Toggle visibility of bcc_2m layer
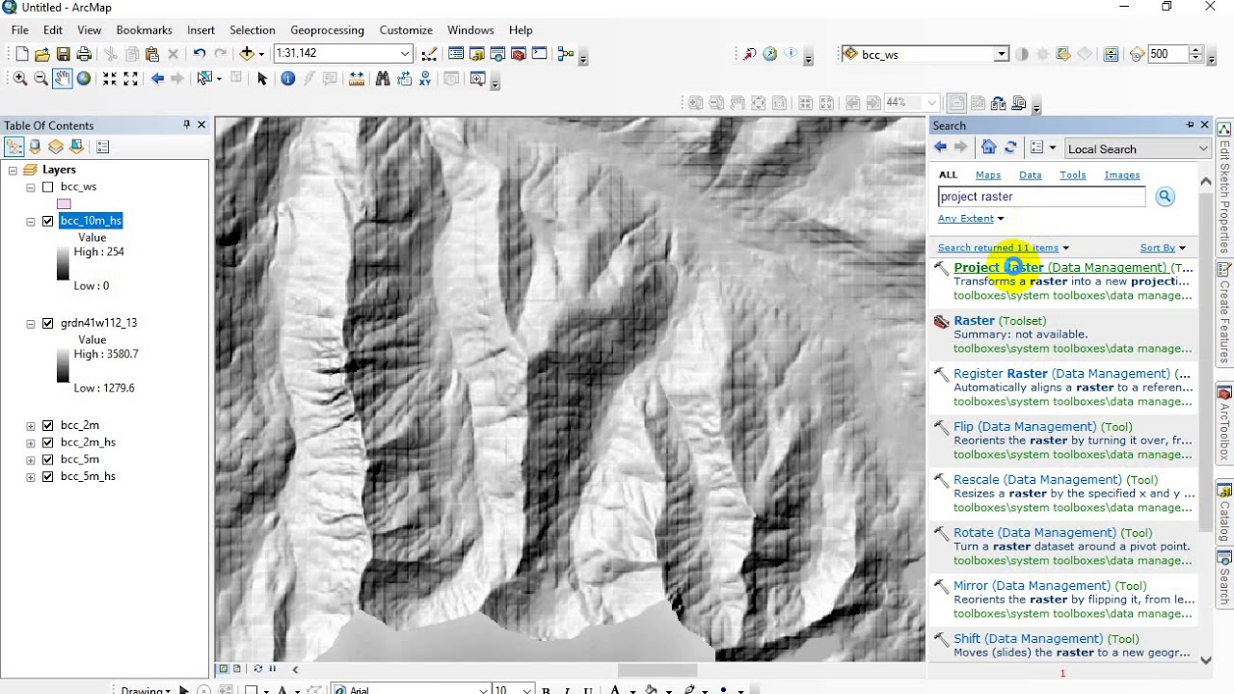This screenshot has width=1234, height=694. coord(48,425)
